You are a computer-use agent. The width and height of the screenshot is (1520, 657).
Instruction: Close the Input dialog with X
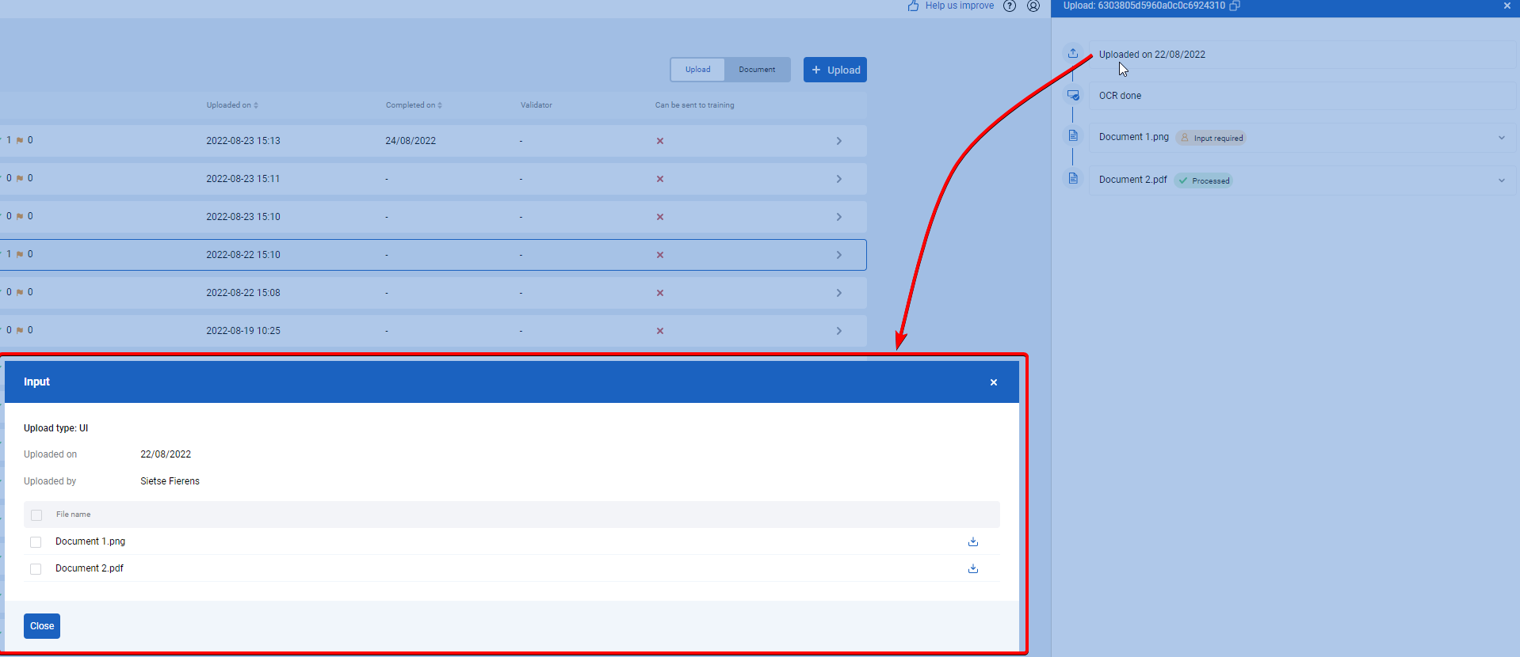point(993,382)
